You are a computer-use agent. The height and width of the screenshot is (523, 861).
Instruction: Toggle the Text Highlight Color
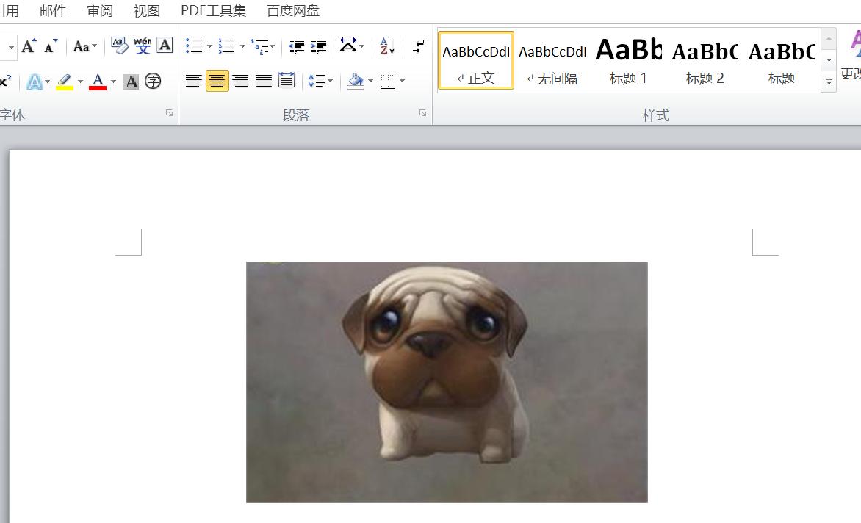coord(63,81)
